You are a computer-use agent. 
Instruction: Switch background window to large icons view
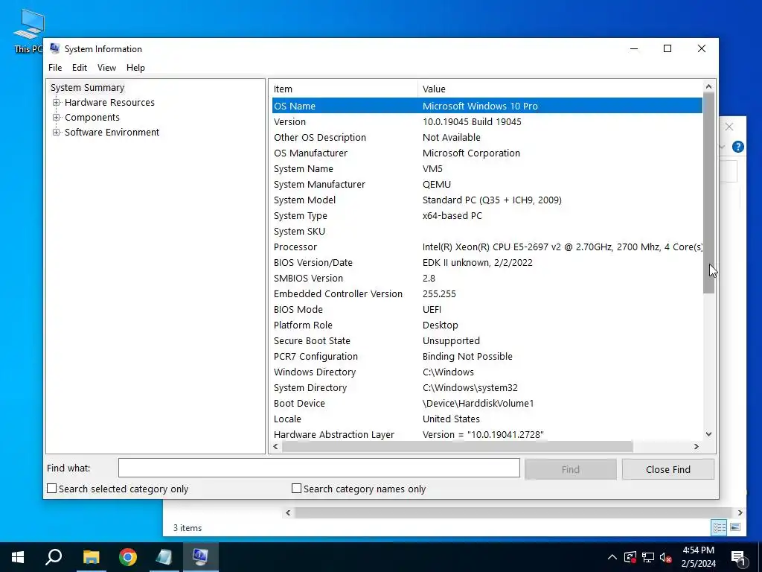pos(735,527)
